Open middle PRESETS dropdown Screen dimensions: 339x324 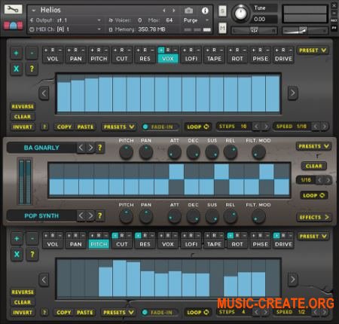pyautogui.click(x=313, y=146)
